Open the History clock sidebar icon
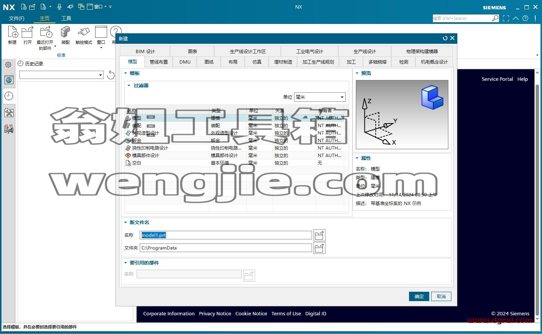Screen dimensions: 542x334 9,96
